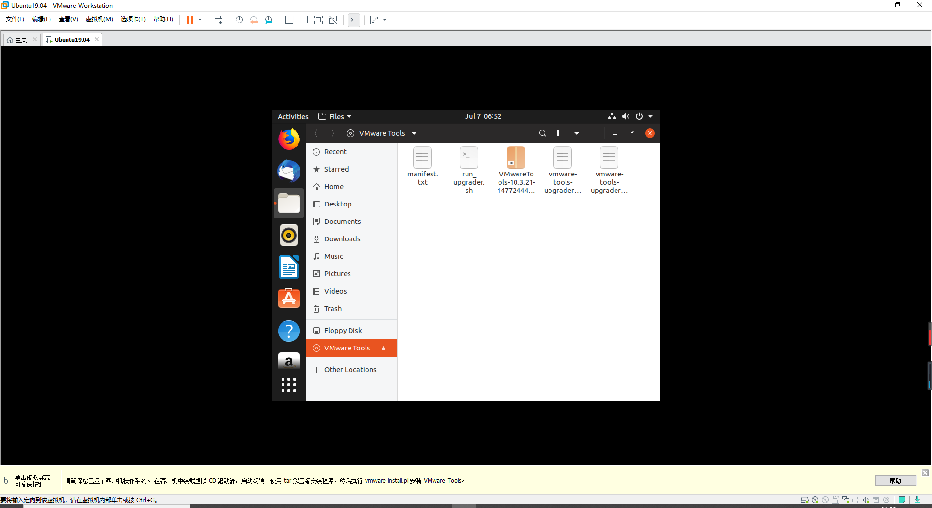This screenshot has height=508, width=932.
Task: Toggle list view in Files header
Action: (560, 133)
